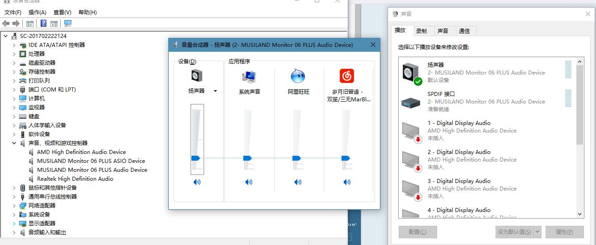Click the monitor scan icon in the toolbar
This screenshot has height=245, width=596.
point(68,23)
